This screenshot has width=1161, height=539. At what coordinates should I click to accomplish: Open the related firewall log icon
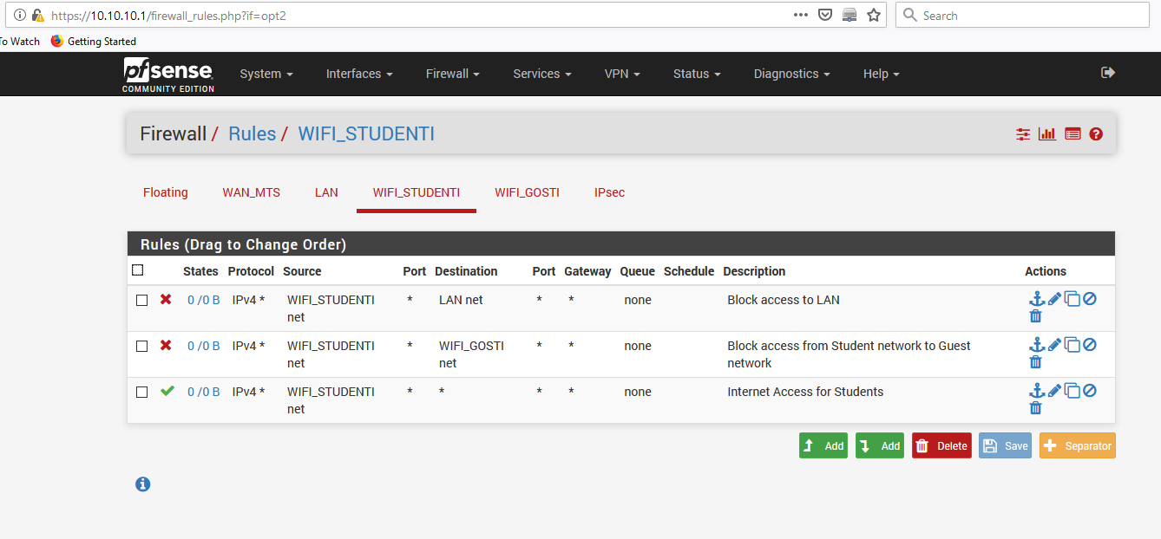[x=1072, y=134]
